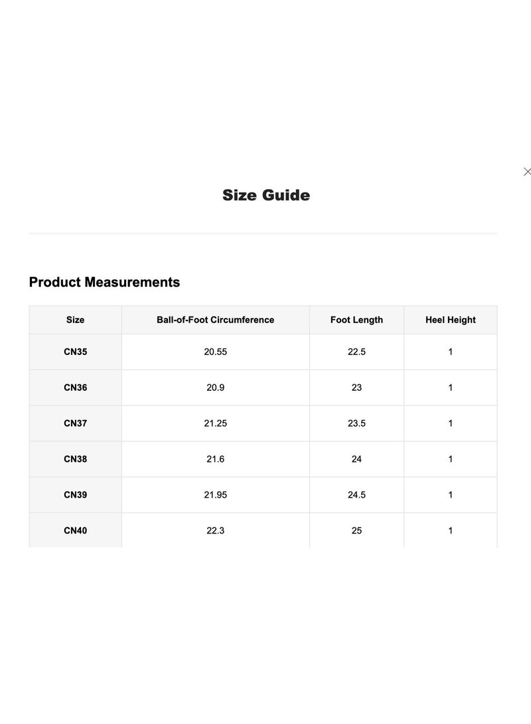Select the Ball-of-Foot Circumference column header
The image size is (531, 724).
(x=215, y=320)
